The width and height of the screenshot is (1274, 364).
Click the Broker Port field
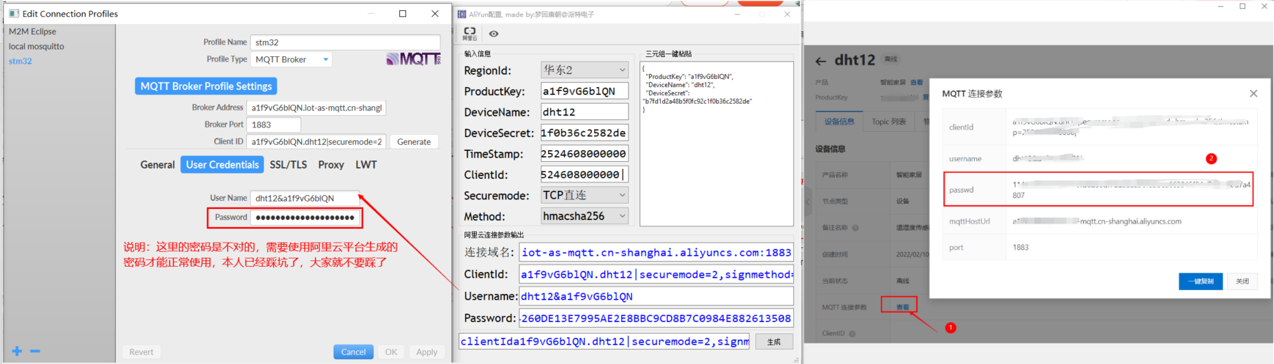tap(273, 125)
